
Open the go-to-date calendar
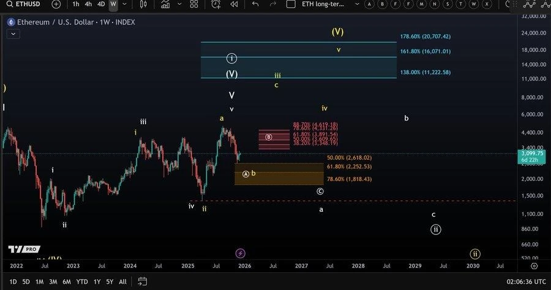coord(142,281)
